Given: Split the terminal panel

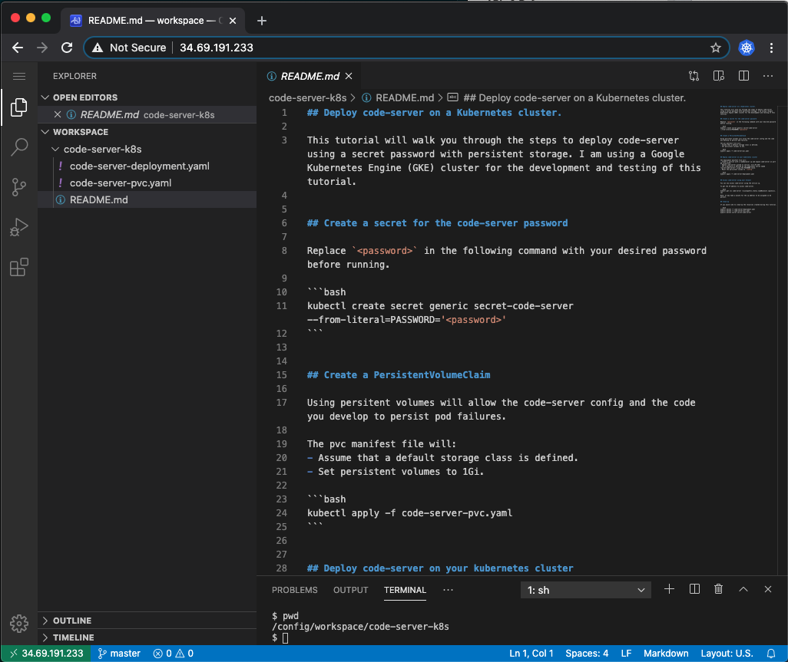Looking at the screenshot, I should coord(694,589).
